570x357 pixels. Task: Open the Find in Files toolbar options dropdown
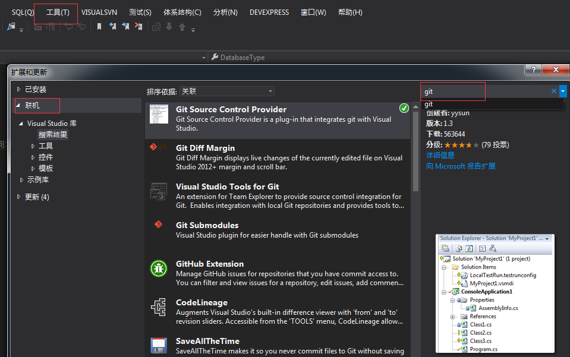(x=21, y=30)
